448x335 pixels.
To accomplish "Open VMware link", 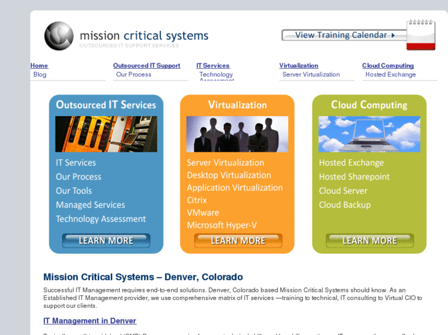I will (203, 213).
